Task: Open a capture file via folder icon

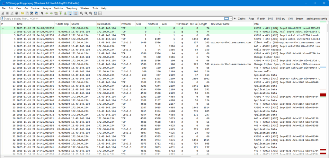Action: tap(22, 13)
